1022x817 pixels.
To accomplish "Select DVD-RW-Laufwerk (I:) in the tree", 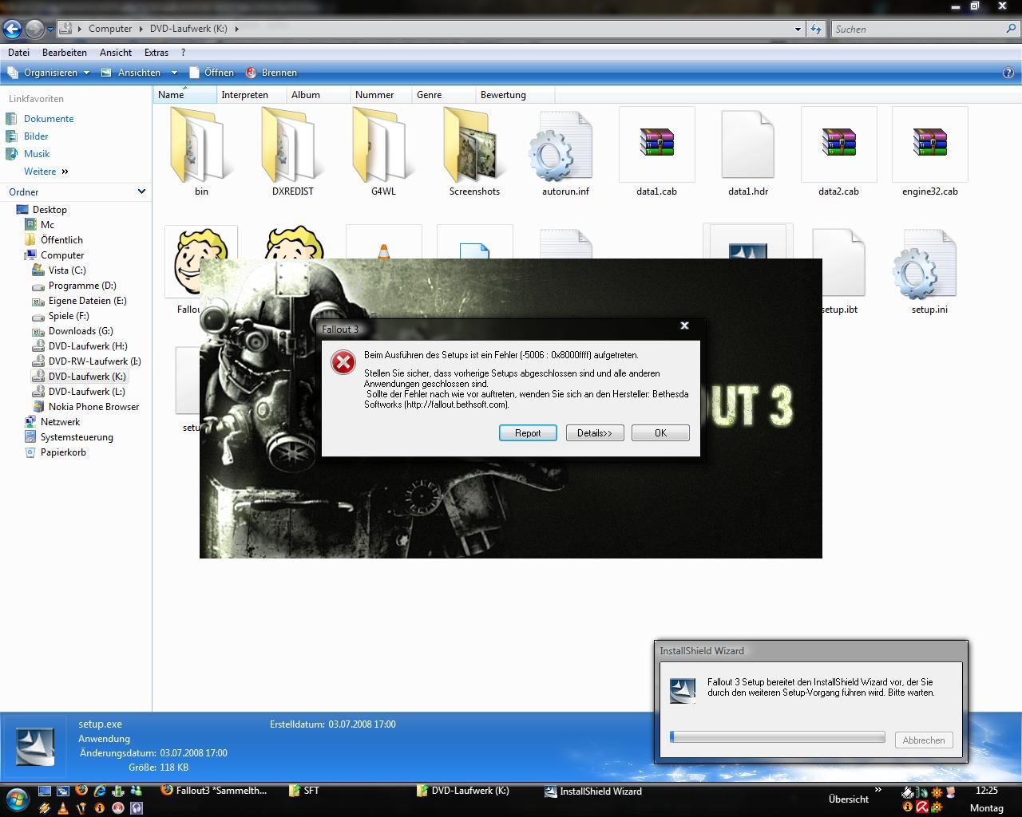I will point(94,361).
